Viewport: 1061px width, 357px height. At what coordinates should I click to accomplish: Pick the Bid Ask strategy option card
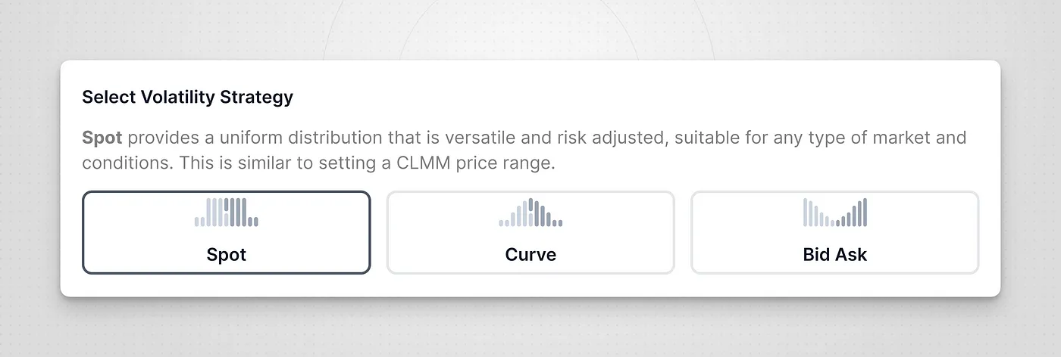click(x=834, y=232)
